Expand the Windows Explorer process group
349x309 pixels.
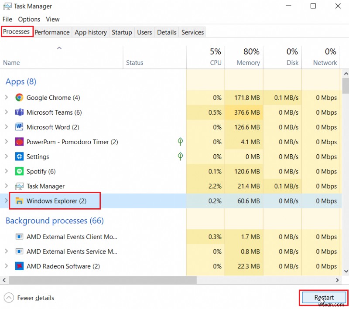(6, 201)
